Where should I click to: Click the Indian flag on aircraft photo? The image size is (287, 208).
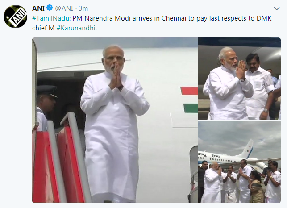(189, 100)
